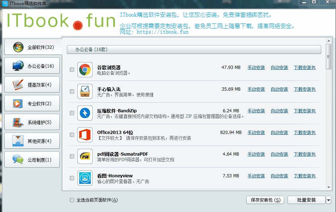Click the ITbook title bar app icon
This screenshot has width=336, height=212.
[x=5, y=3]
